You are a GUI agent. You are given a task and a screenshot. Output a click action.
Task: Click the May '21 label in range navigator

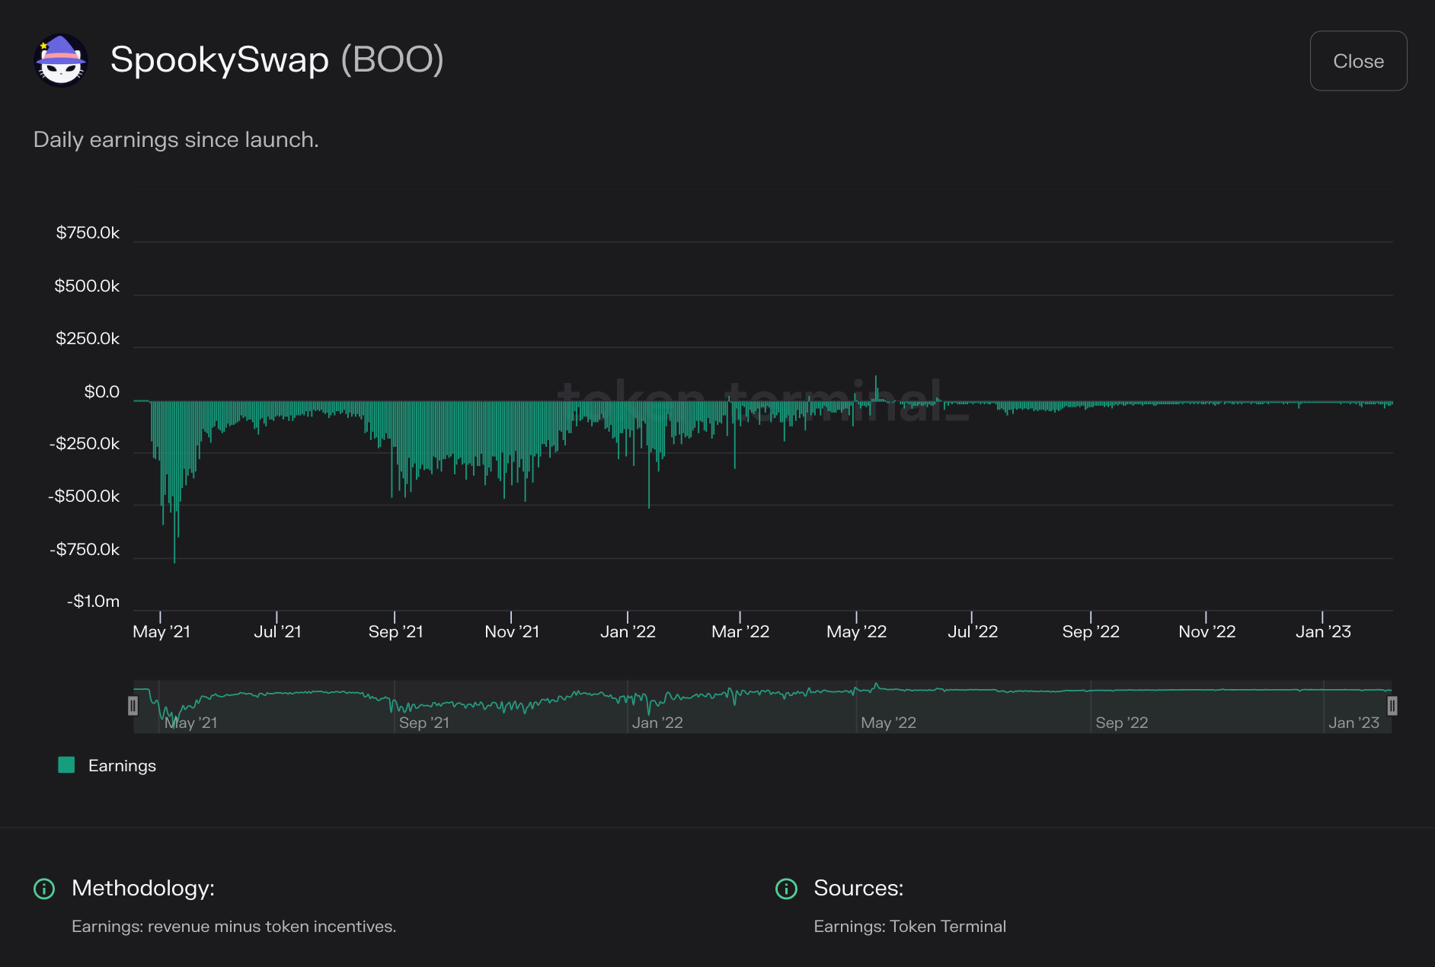pos(191,723)
